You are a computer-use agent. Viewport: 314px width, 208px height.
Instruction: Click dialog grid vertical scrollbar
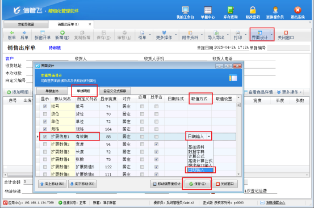(238, 135)
